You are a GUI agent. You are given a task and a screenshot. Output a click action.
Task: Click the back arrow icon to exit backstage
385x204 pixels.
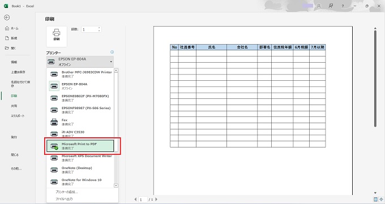(x=7, y=18)
